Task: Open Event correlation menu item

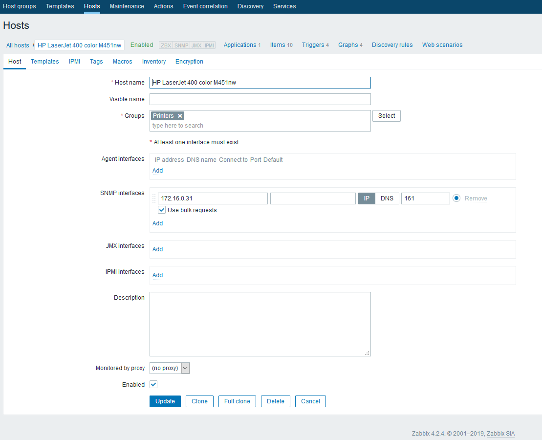Action: tap(205, 6)
